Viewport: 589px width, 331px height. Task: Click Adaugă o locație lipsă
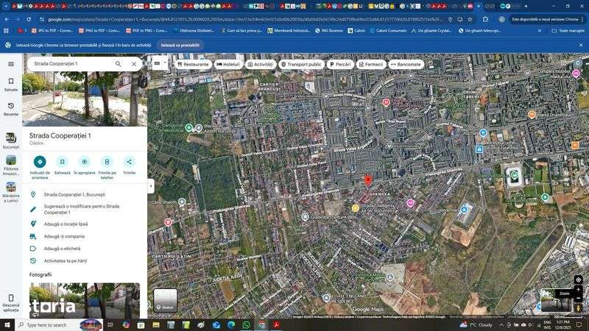click(66, 224)
